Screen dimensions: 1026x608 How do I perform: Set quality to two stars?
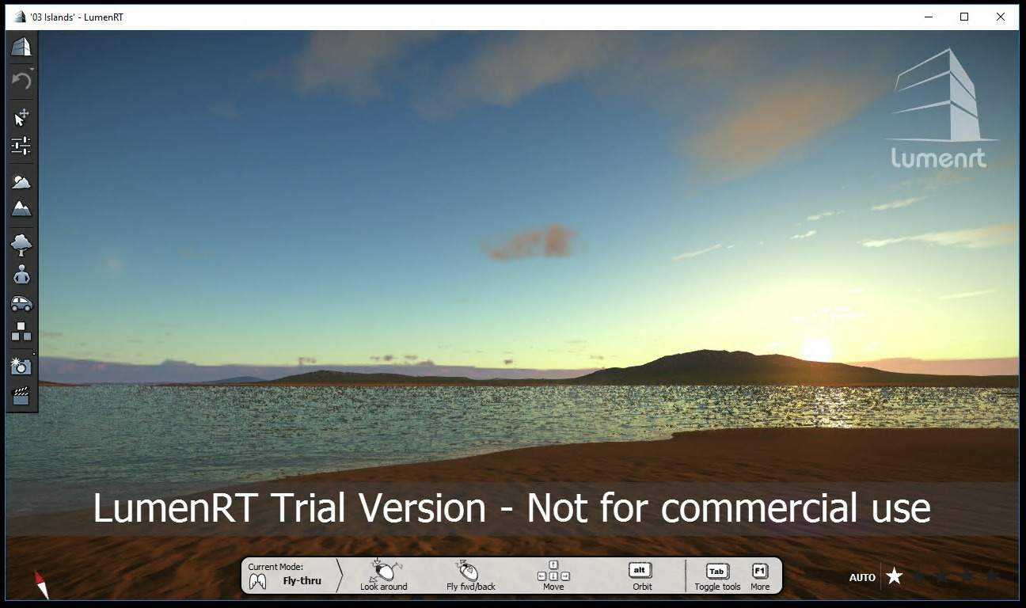pos(918,576)
